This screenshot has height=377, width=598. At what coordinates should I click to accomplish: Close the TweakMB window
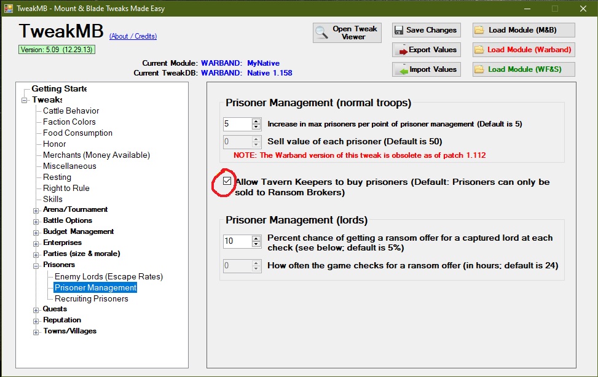583,9
